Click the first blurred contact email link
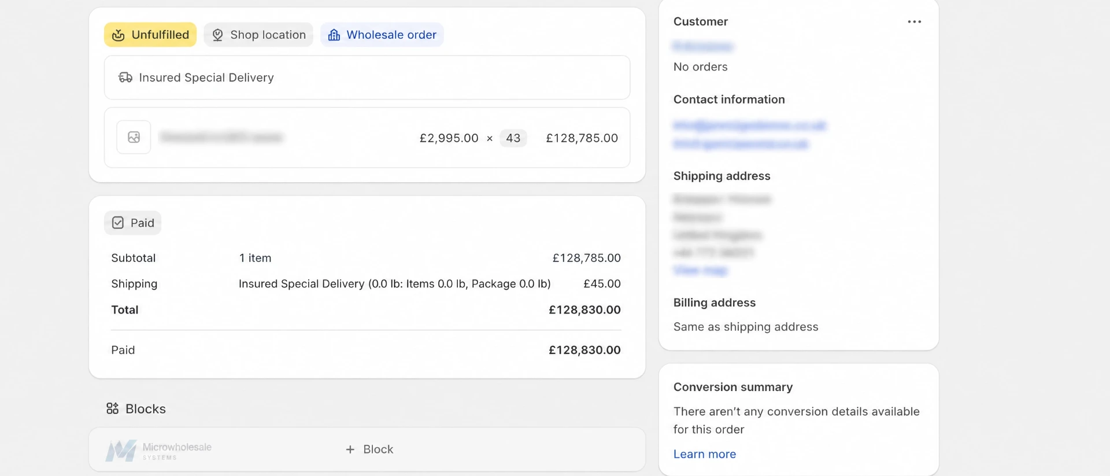The image size is (1110, 476). (x=750, y=125)
